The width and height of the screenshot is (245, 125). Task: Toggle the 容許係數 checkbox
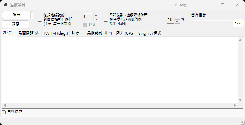point(106,20)
